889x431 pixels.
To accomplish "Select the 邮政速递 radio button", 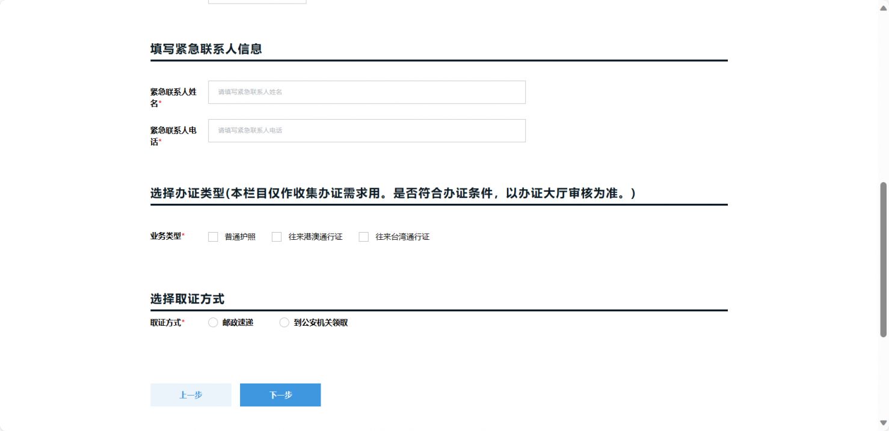I will (212, 322).
